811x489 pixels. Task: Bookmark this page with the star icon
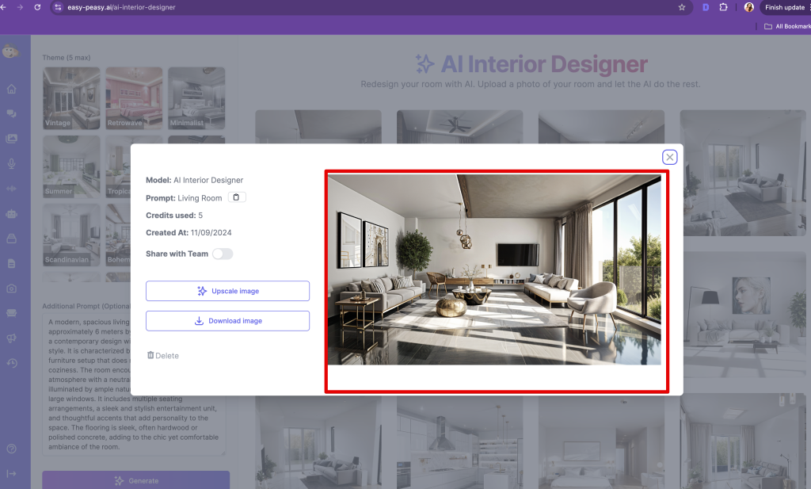(x=682, y=7)
